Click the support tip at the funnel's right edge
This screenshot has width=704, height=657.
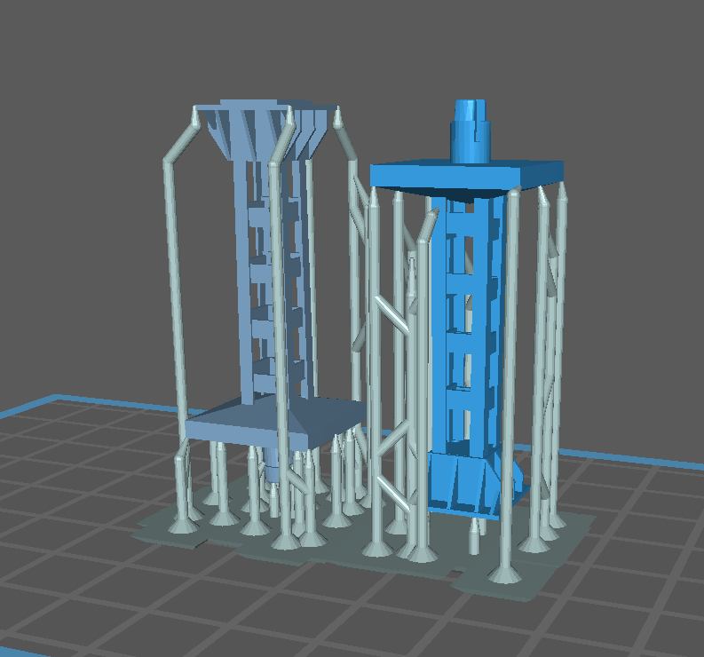click(x=338, y=116)
